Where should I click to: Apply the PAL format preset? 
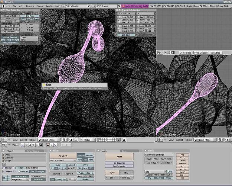182,155
